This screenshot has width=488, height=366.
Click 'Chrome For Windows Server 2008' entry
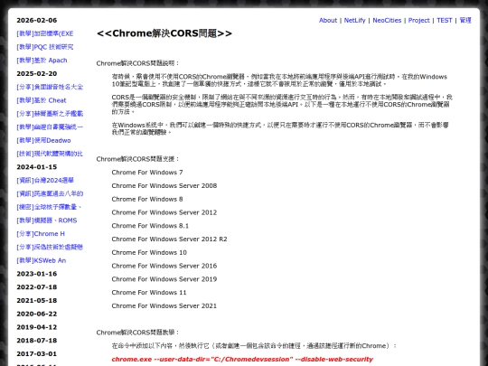164,186
